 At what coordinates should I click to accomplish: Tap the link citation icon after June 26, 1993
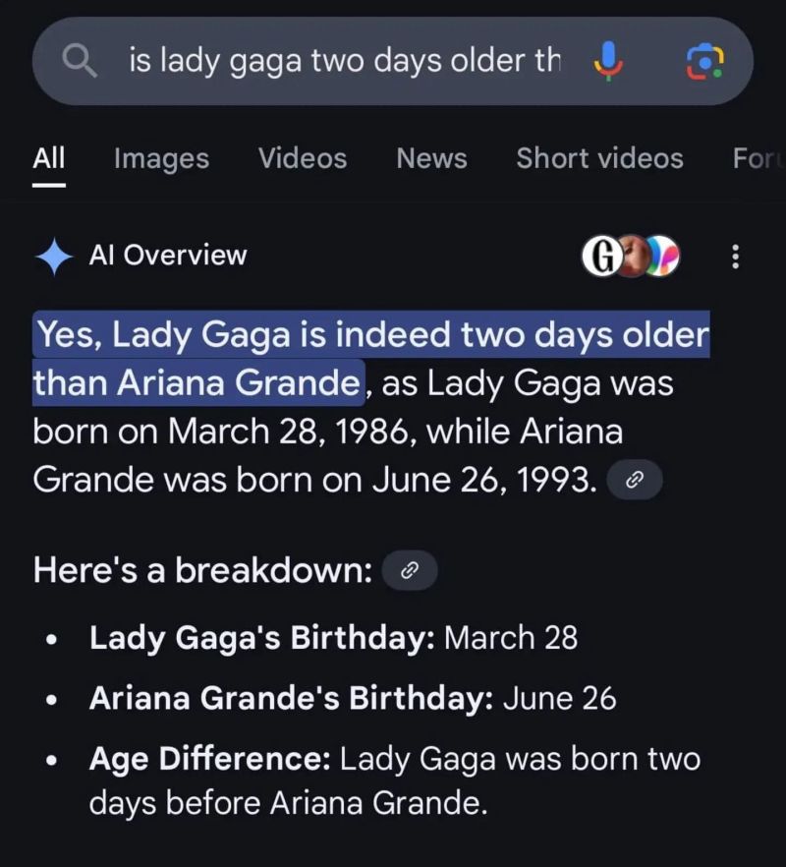click(x=635, y=480)
